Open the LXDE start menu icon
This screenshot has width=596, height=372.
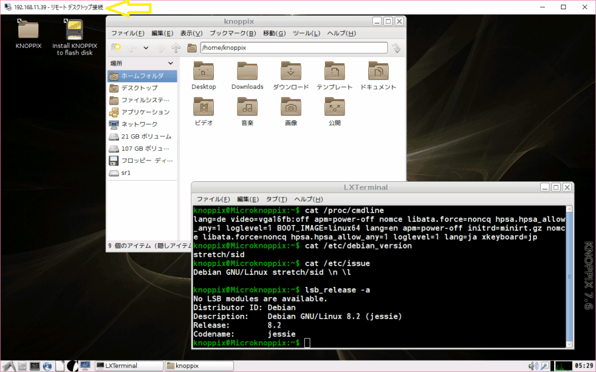[x=9, y=366]
